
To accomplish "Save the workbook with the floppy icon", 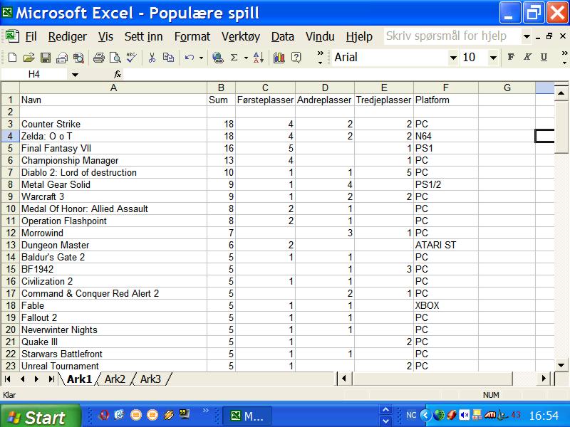I will tap(46, 58).
